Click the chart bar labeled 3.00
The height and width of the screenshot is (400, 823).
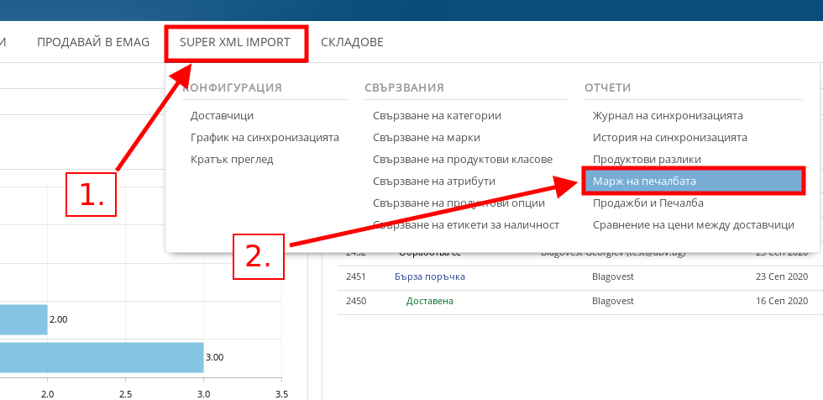[x=101, y=356]
